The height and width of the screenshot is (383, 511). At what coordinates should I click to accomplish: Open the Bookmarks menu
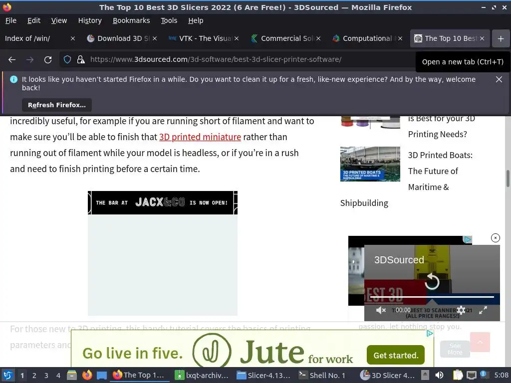pyautogui.click(x=131, y=20)
